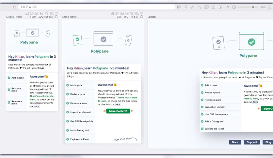Click the 80% zoom value

[263, 7]
